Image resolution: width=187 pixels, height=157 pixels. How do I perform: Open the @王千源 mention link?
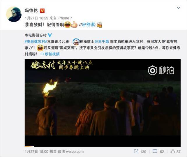102,42
